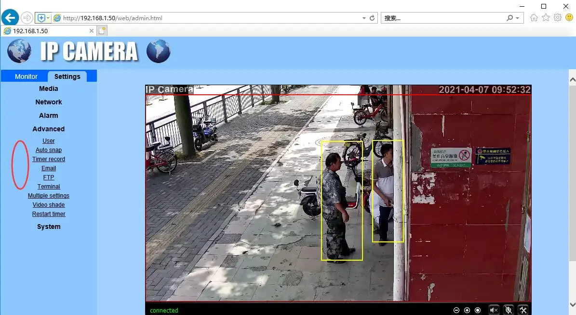Open the User settings link
The width and height of the screenshot is (576, 315).
[49, 141]
